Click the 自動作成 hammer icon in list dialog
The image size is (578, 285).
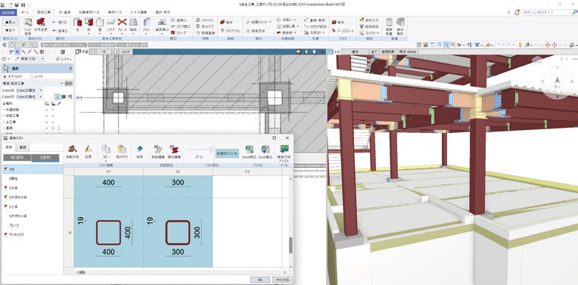pos(73,152)
